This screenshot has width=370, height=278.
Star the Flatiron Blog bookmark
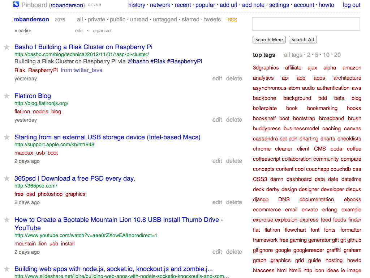tap(7, 96)
